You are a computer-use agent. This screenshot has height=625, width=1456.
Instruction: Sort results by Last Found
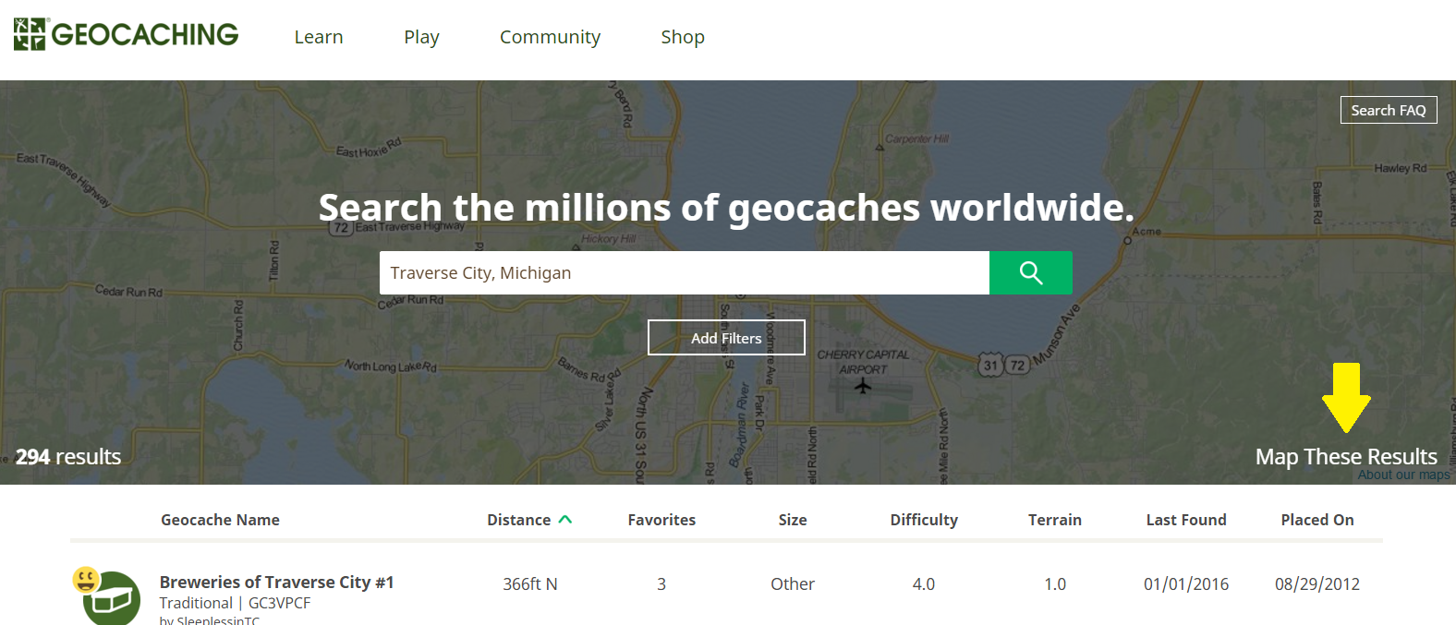1186,520
